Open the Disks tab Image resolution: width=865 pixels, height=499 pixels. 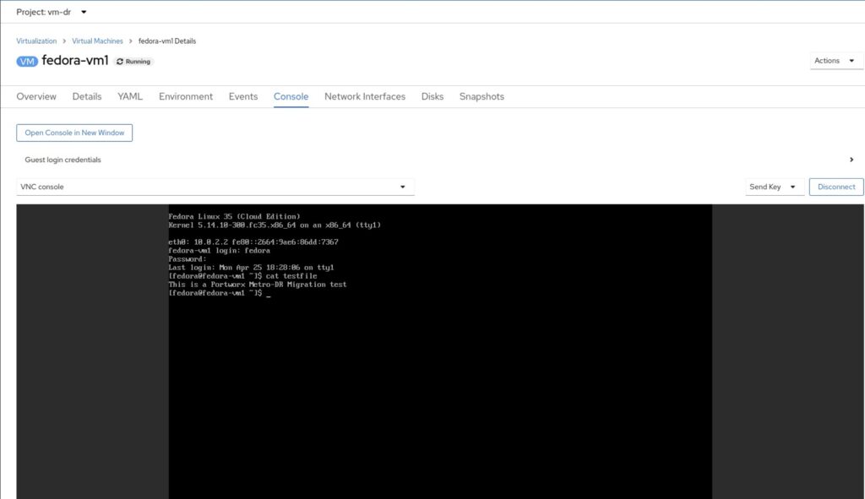click(432, 96)
